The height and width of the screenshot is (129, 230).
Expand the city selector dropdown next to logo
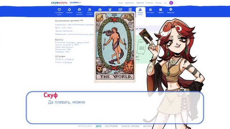75,3
